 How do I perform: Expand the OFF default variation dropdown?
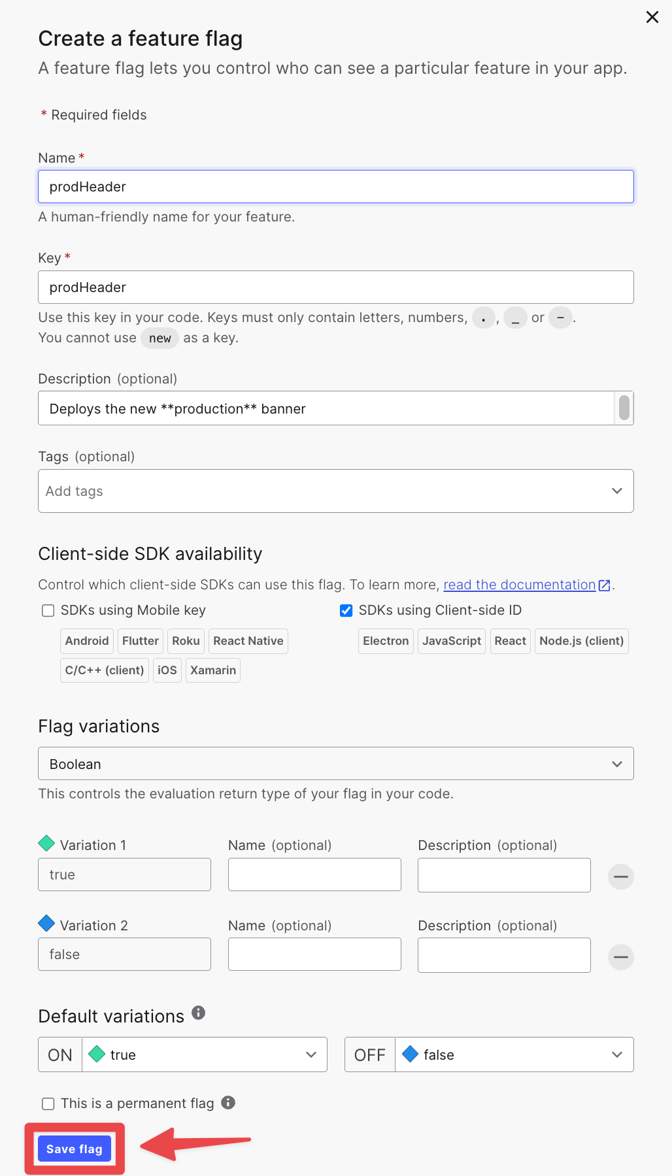pos(514,1054)
